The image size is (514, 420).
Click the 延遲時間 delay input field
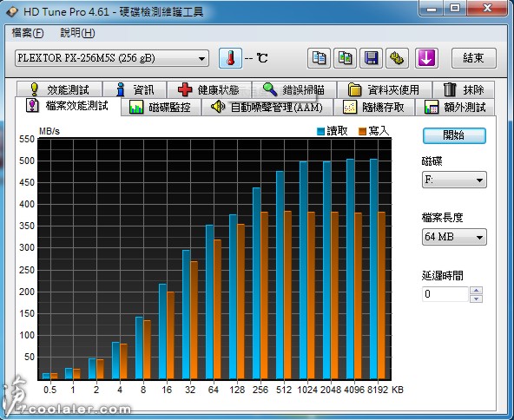(x=445, y=294)
